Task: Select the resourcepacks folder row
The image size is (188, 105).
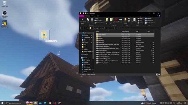Action: pos(125,34)
